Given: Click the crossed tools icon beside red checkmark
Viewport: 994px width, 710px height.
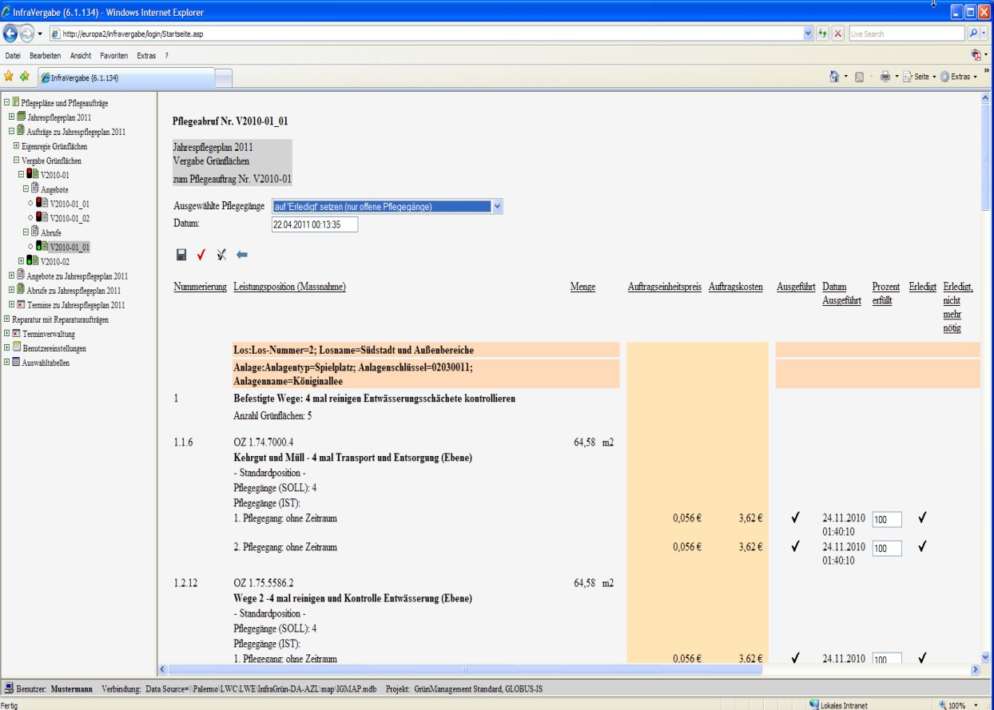Looking at the screenshot, I should coord(221,255).
